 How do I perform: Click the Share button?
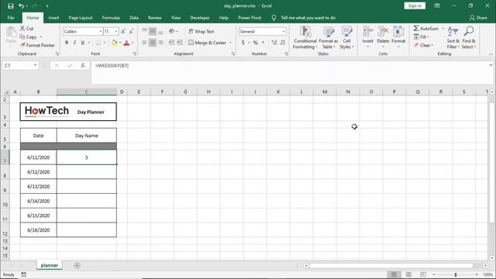click(478, 18)
